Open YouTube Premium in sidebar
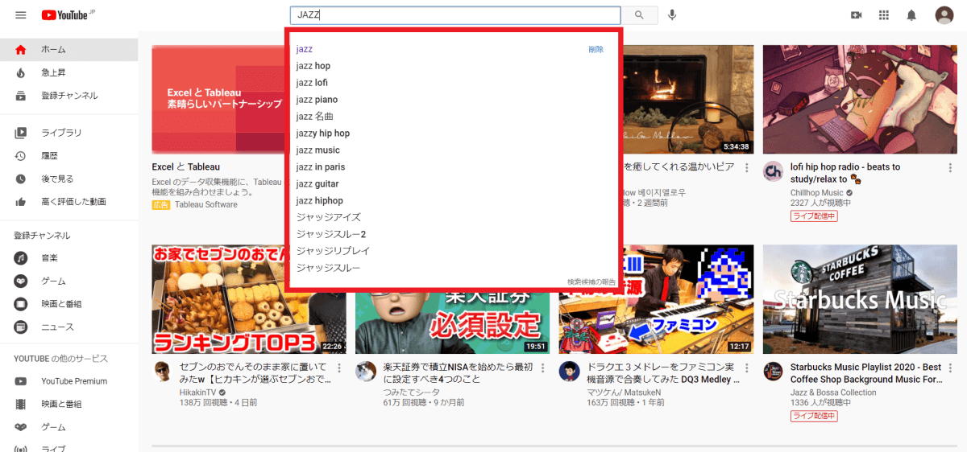Screen dimensions: 967x452 click(69, 381)
